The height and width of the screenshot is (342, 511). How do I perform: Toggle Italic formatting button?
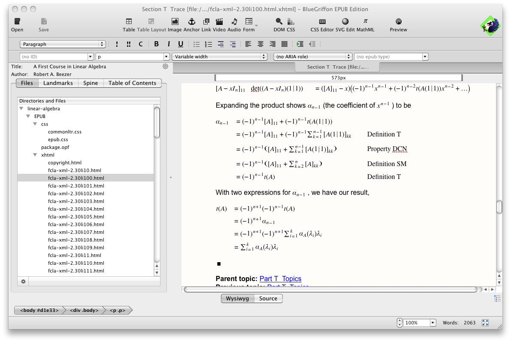(169, 44)
